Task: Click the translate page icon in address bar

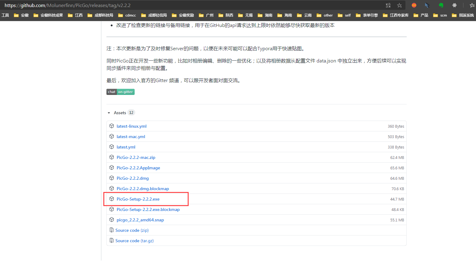Action: (x=388, y=5)
